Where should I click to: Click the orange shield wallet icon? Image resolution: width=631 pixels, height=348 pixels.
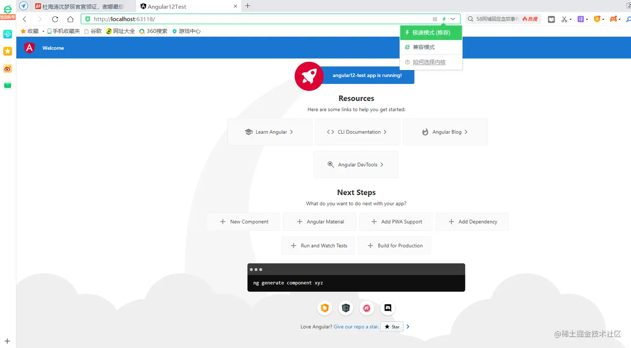click(597, 19)
